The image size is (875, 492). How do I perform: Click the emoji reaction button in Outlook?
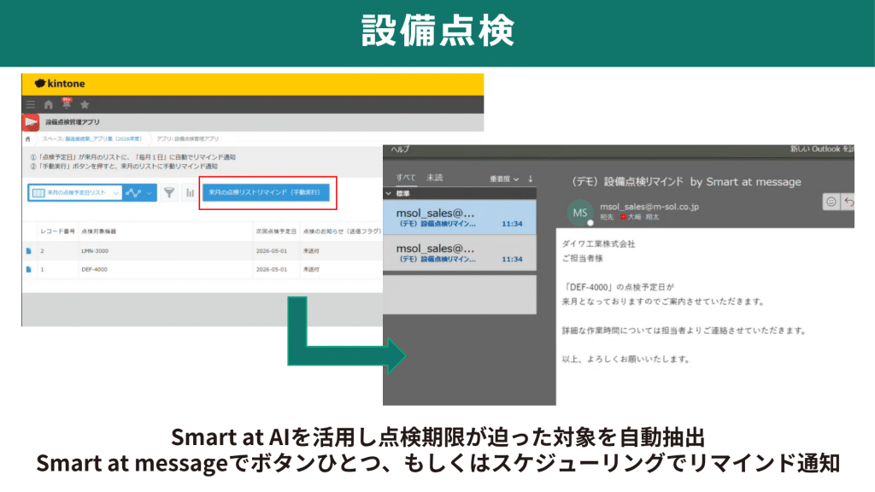(x=831, y=202)
